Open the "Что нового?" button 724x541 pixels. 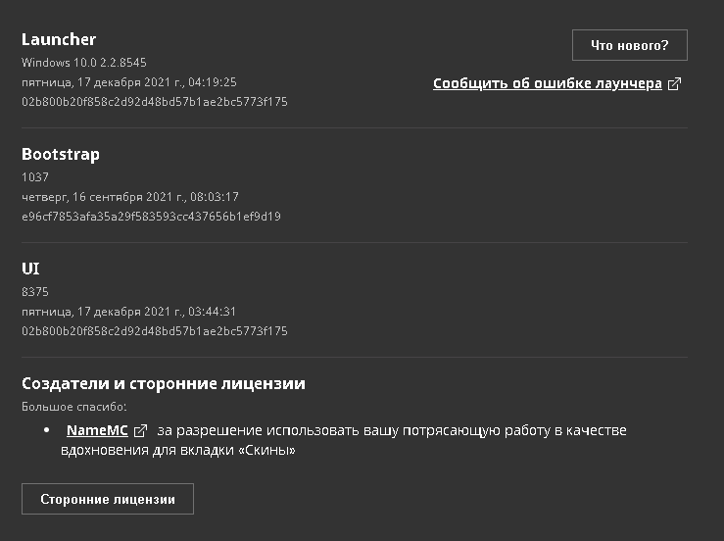[629, 45]
